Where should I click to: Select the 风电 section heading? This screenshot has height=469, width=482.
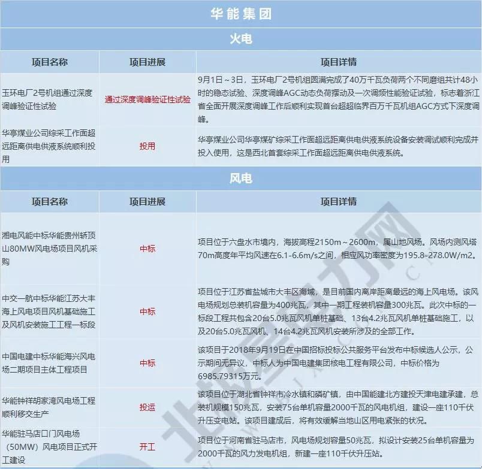coord(241,178)
